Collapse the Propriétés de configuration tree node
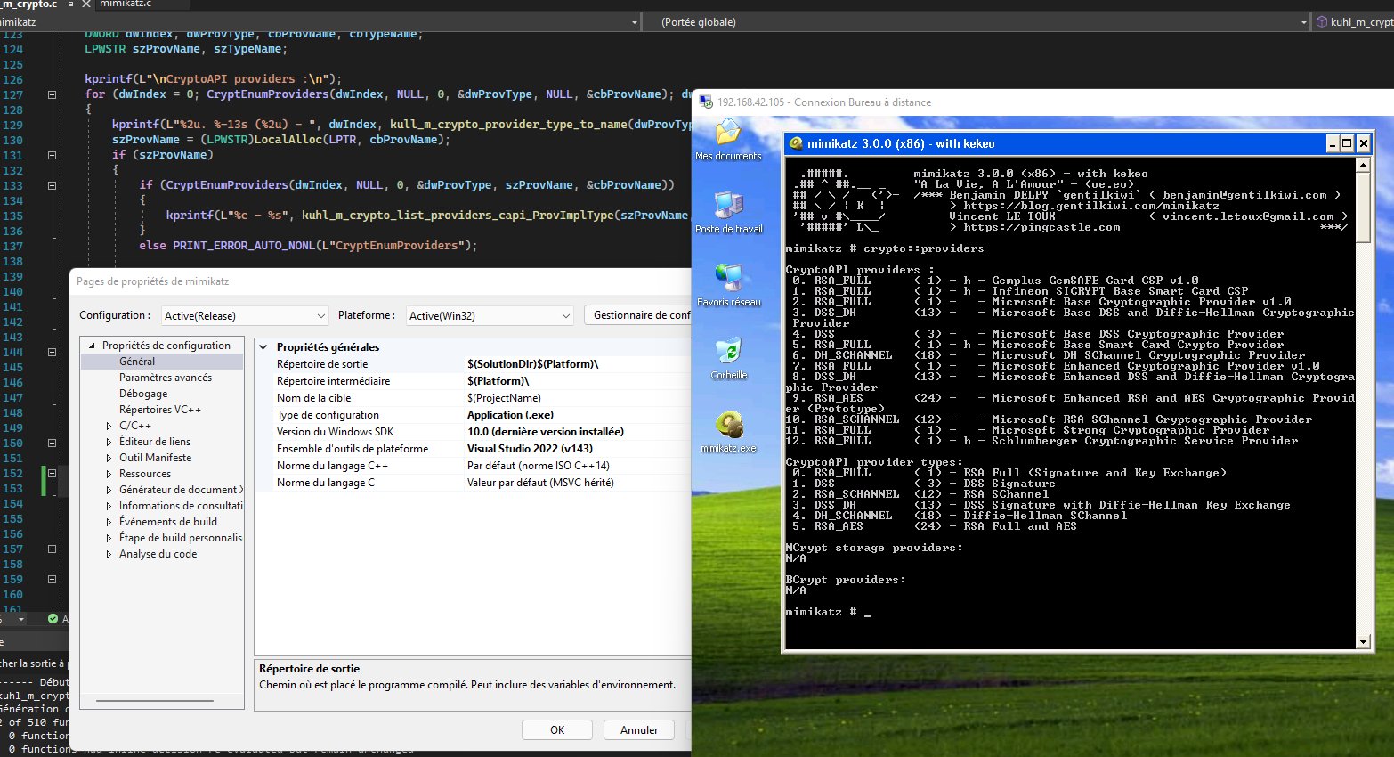 (92, 346)
